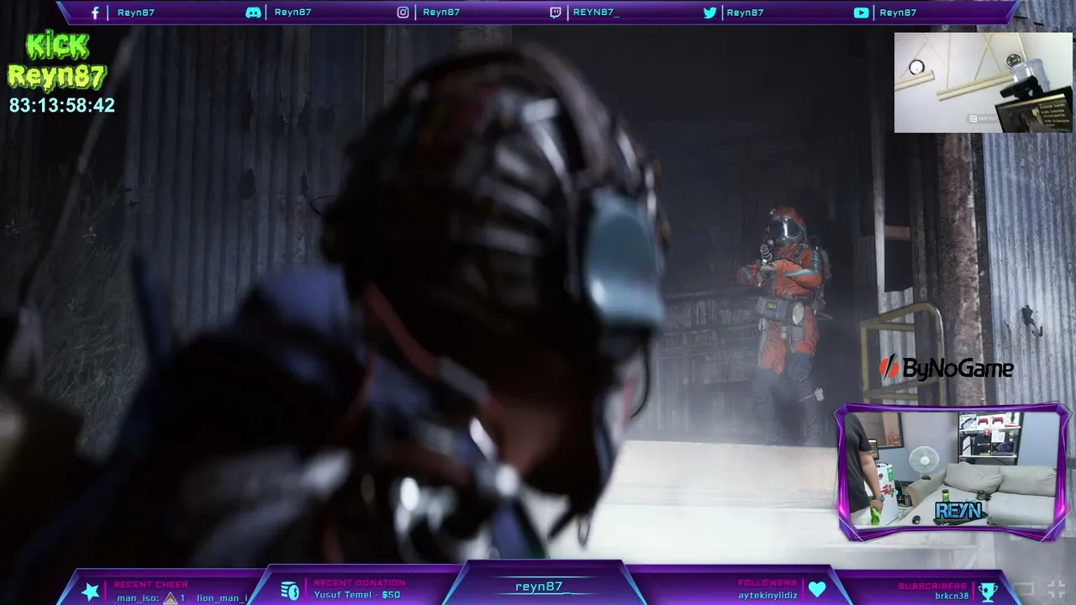Click the Reyn87 label beside the Discord icon
This screenshot has height=605, width=1076.
293,13
